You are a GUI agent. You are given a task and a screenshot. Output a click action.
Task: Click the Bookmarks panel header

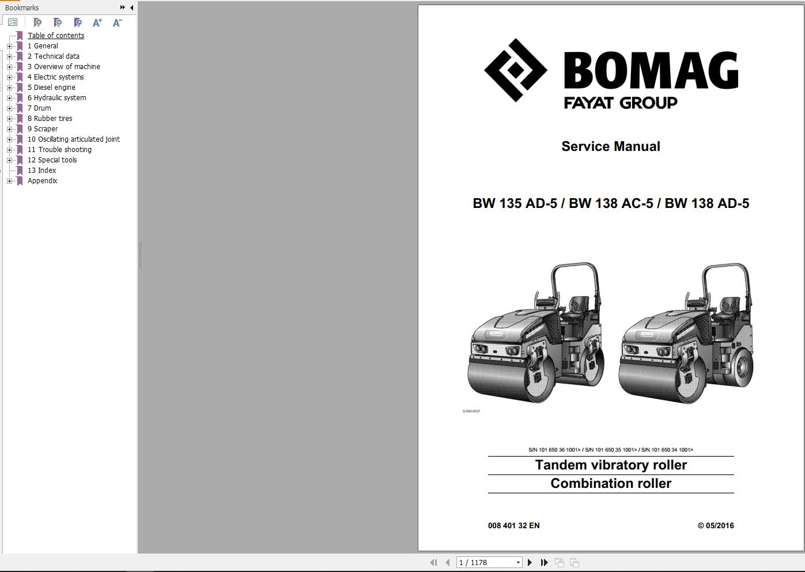21,7
